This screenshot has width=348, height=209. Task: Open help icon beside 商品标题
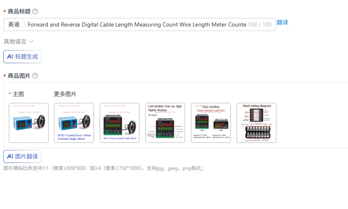[35, 11]
